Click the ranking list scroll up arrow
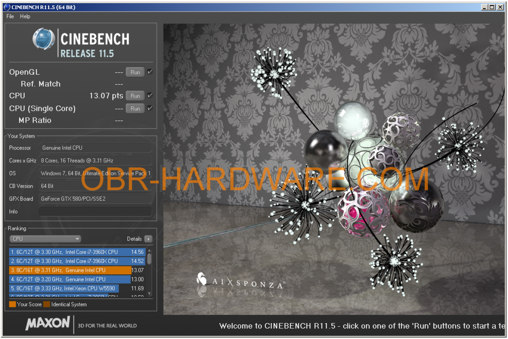The width and height of the screenshot is (508, 339). click(x=150, y=250)
